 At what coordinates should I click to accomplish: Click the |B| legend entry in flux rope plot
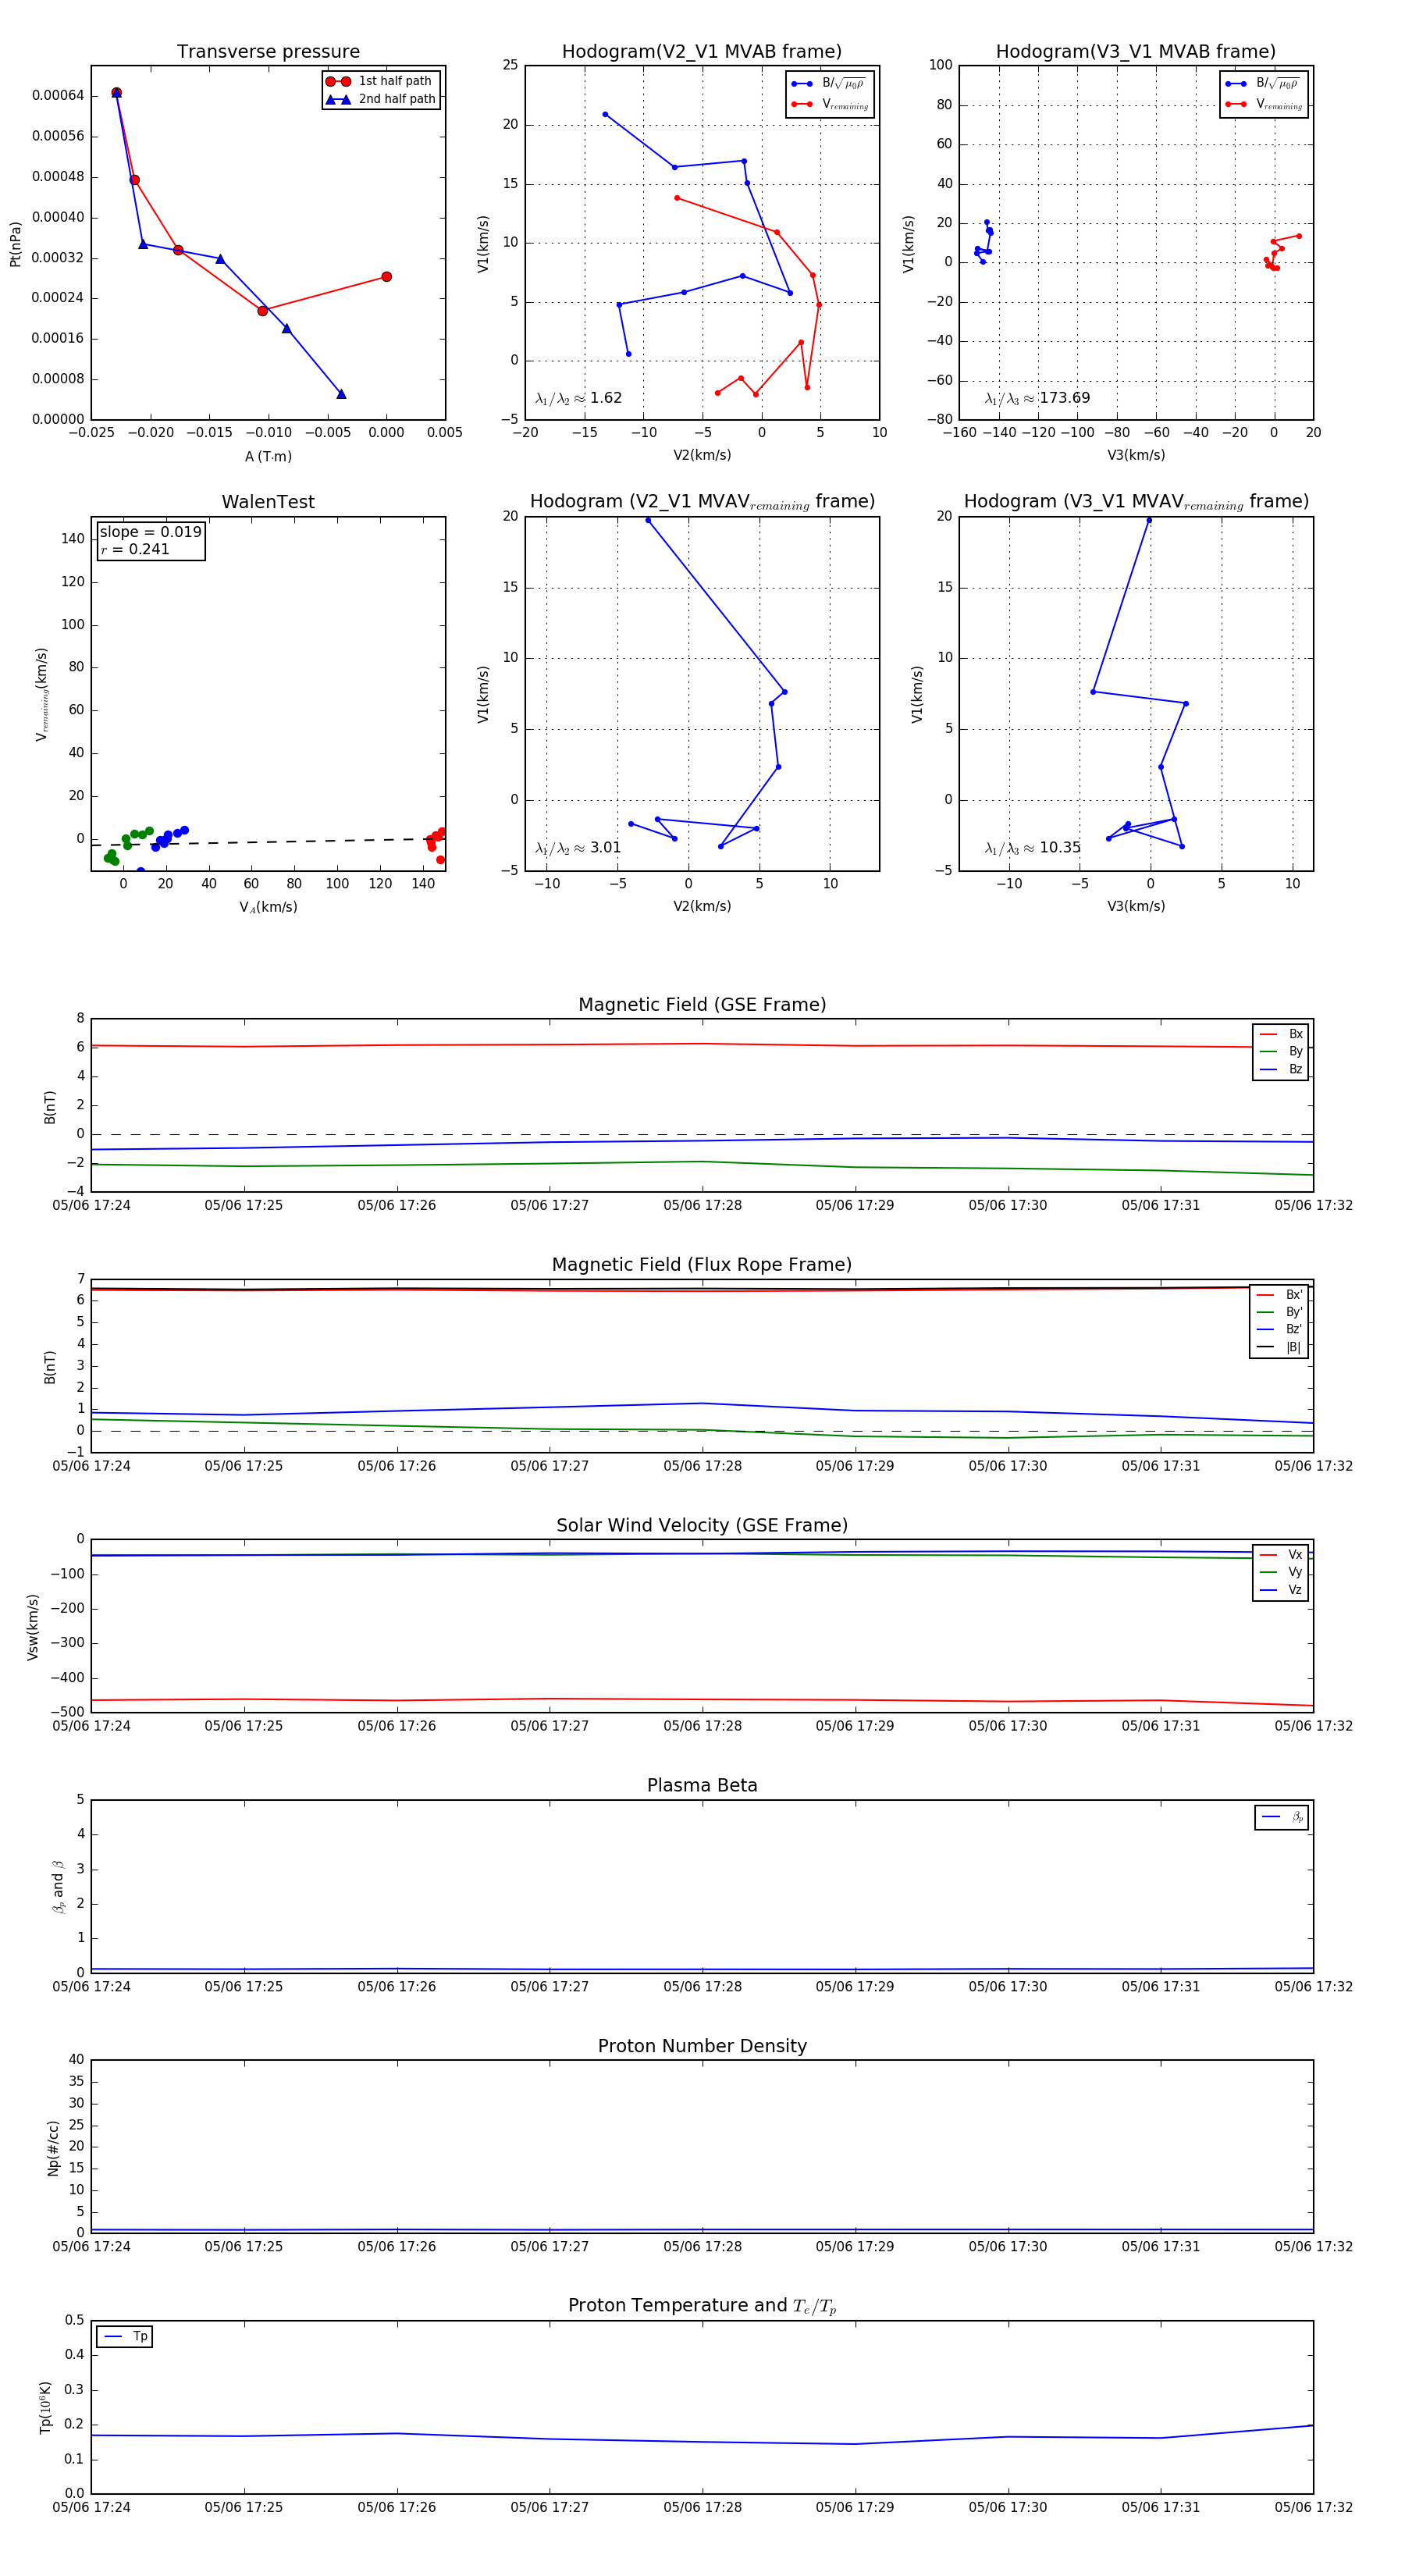(1279, 1347)
